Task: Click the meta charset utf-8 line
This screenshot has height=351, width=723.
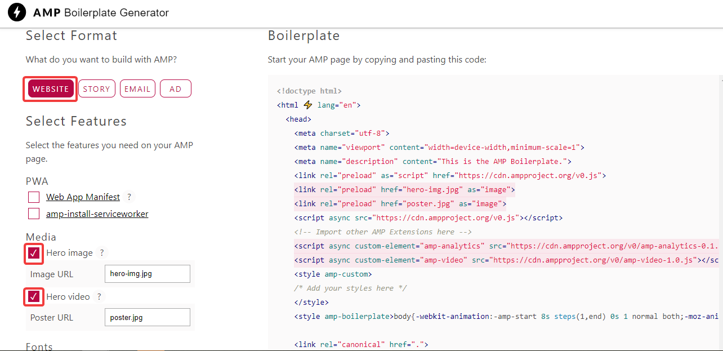Action: [342, 134]
